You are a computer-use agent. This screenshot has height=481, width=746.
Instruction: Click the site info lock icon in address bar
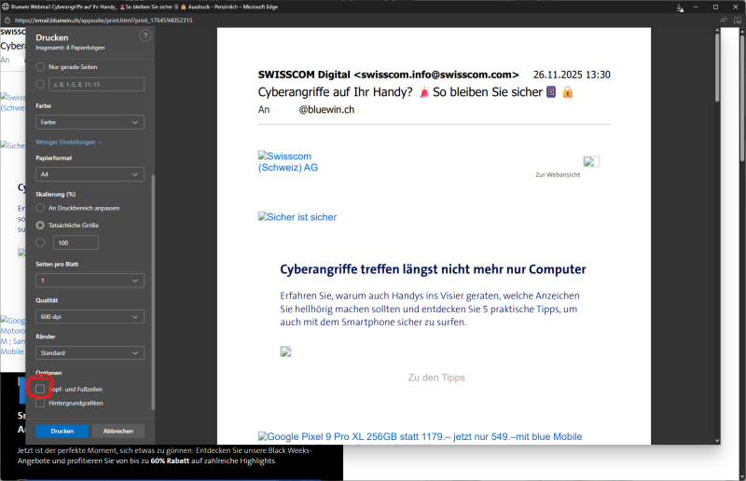7,20
